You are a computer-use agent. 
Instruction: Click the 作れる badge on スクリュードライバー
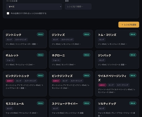tap(87, 103)
